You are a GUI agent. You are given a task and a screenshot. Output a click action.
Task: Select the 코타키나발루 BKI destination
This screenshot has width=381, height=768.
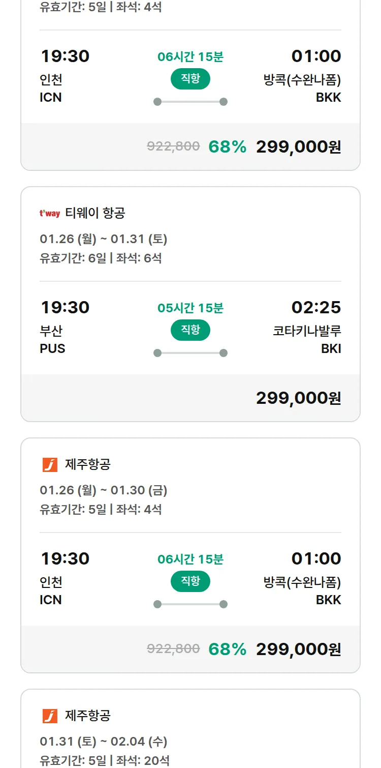click(307, 340)
